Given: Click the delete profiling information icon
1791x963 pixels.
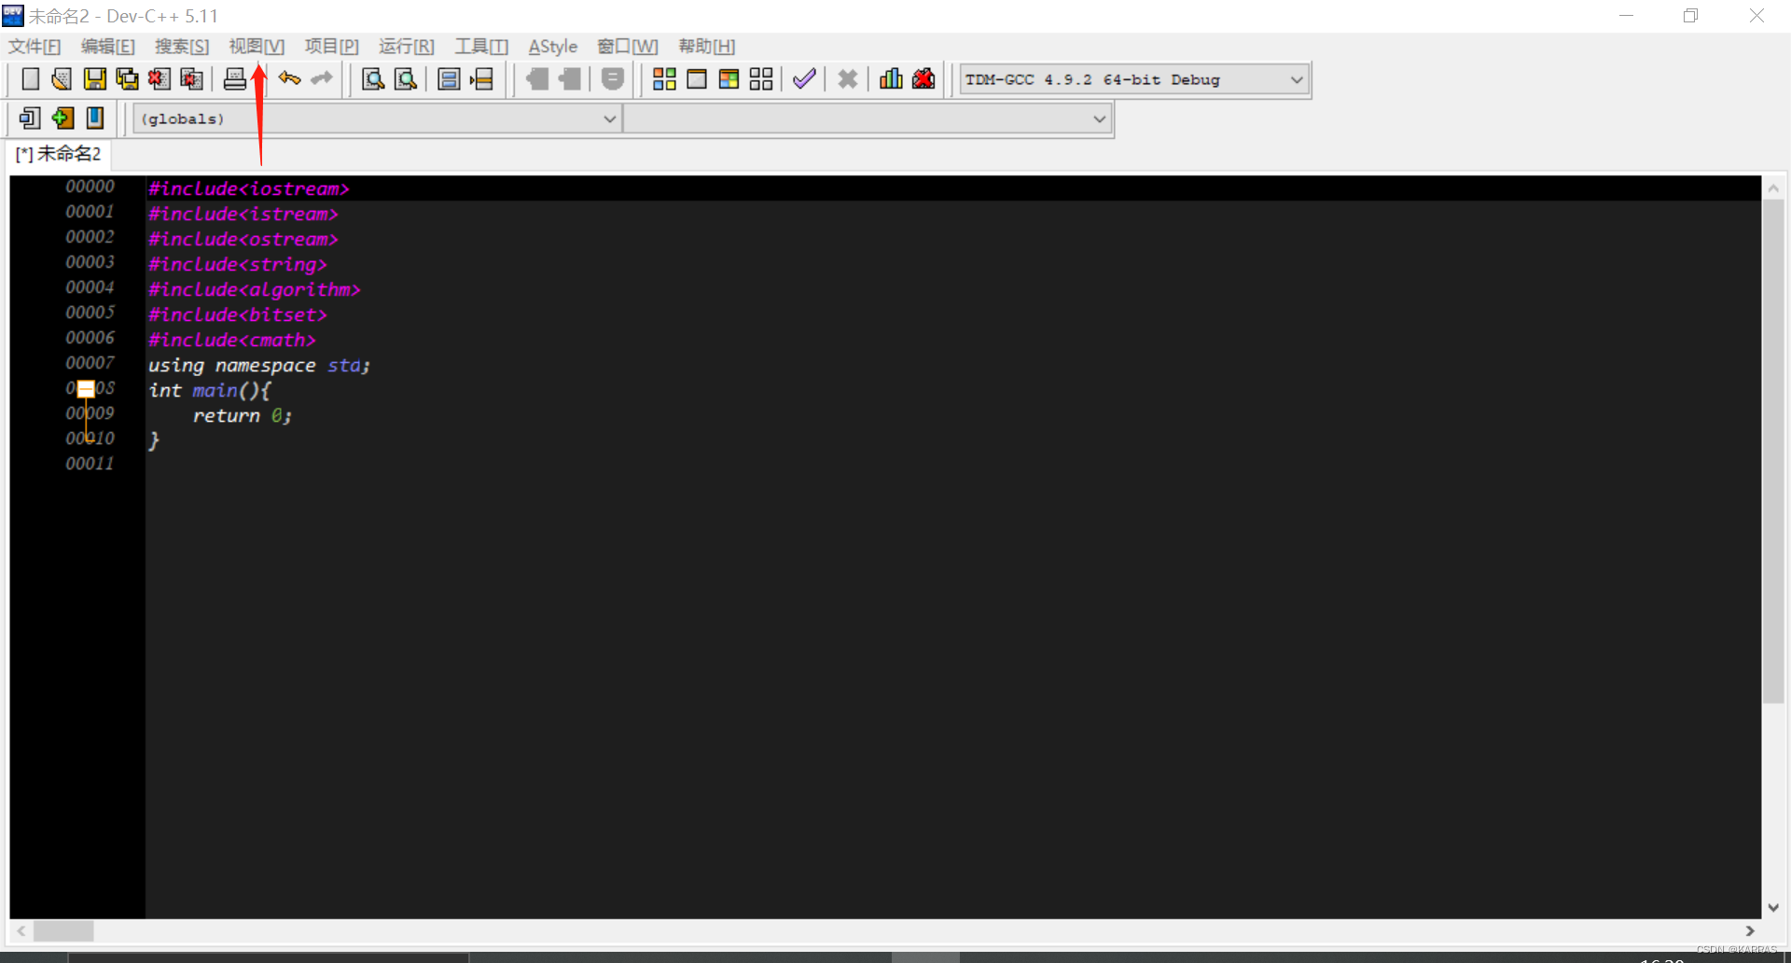Looking at the screenshot, I should pos(923,79).
